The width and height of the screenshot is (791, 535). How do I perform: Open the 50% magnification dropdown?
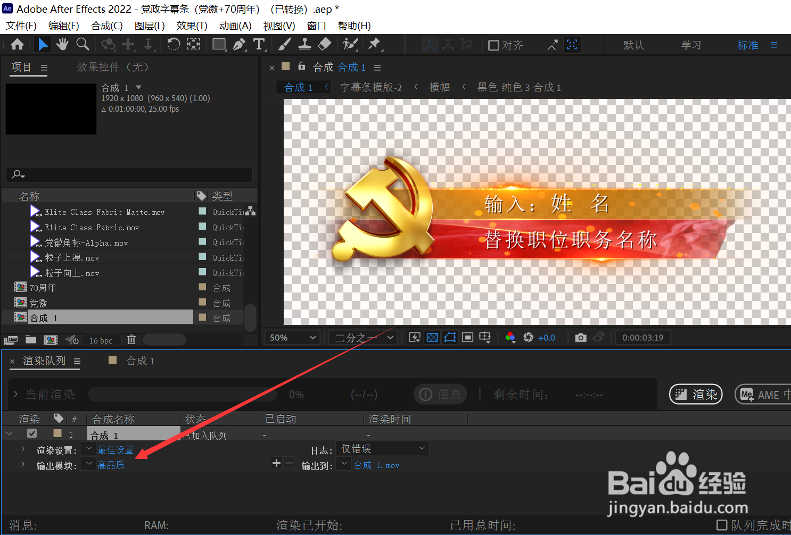[292, 338]
